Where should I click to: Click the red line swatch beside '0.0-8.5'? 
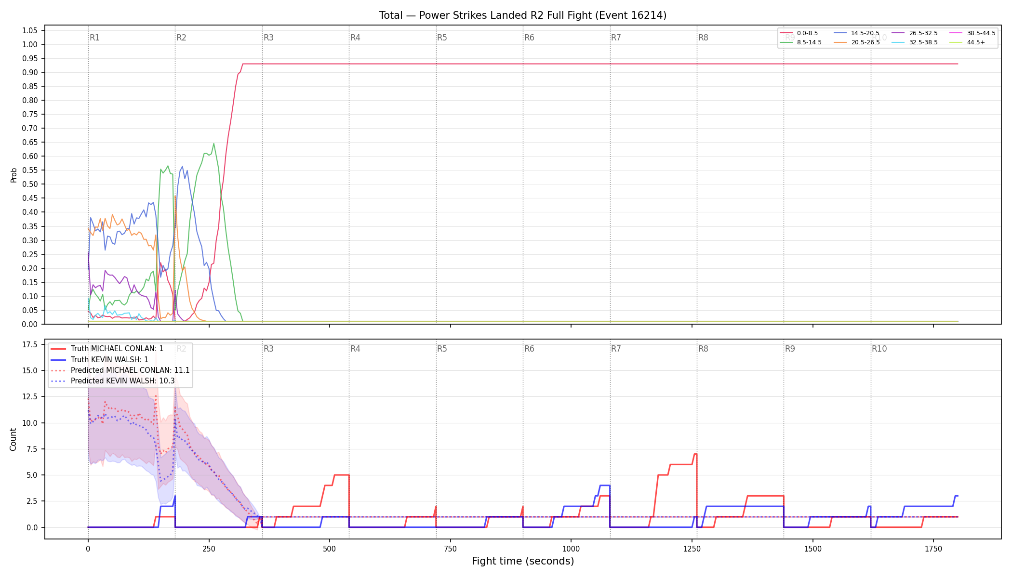pyautogui.click(x=786, y=33)
